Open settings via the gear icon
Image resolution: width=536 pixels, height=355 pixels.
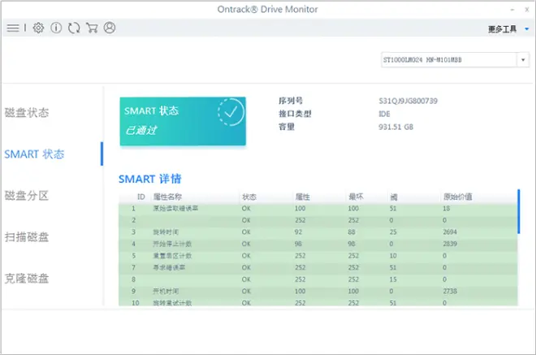point(38,28)
